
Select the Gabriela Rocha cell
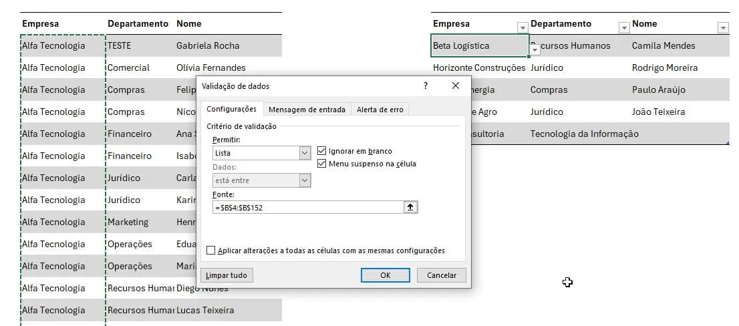(x=228, y=45)
